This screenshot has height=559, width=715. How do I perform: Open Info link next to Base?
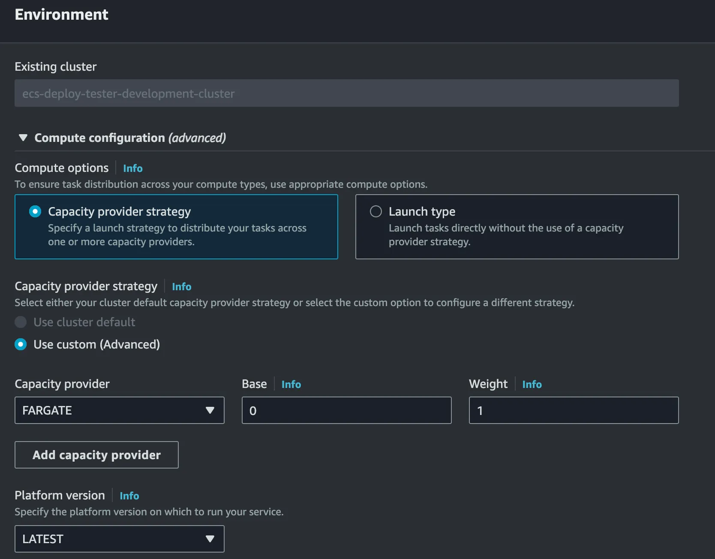(x=291, y=385)
